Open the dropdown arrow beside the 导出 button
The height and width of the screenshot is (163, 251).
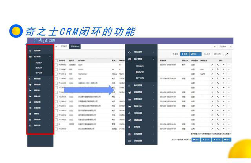click(x=200, y=54)
